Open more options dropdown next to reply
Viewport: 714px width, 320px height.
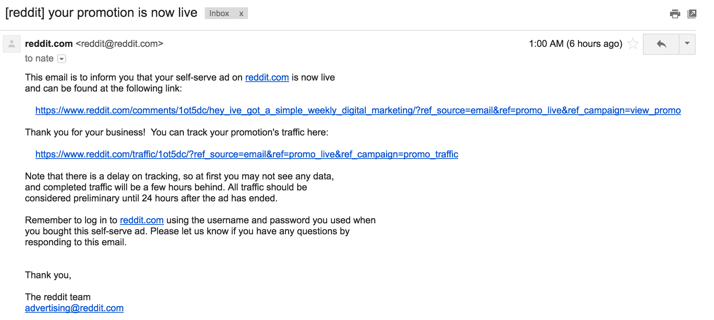click(687, 44)
